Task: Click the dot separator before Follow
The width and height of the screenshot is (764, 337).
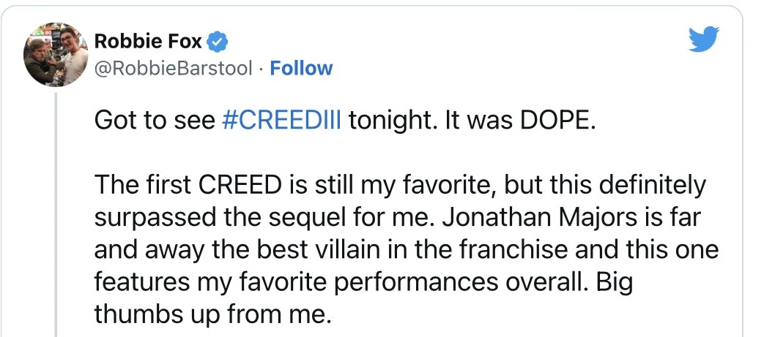Action: [262, 69]
